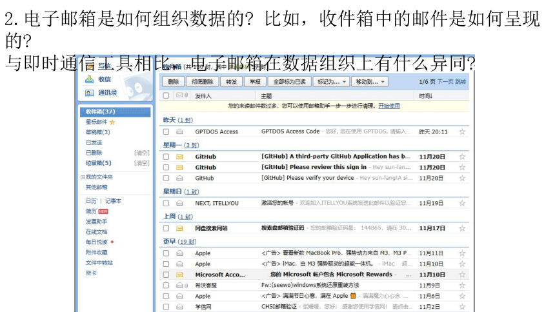Open 文件中转站 in the sidebar
The height and width of the screenshot is (312, 555).
coord(99,263)
